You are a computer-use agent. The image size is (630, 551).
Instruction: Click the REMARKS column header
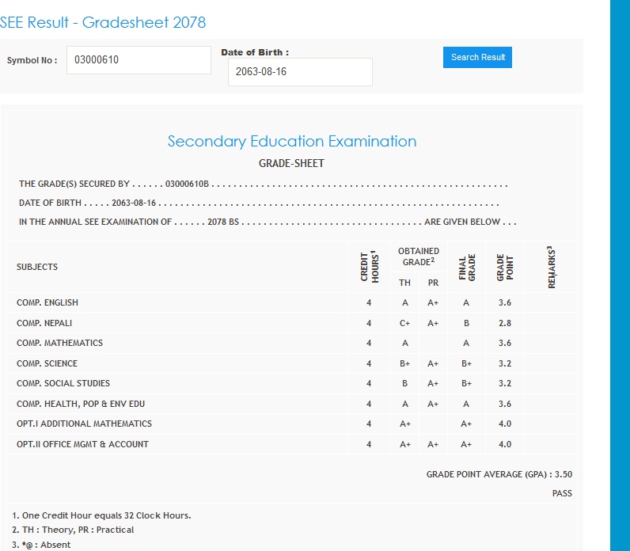(x=551, y=268)
